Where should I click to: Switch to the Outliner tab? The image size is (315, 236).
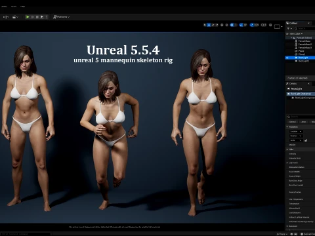pyautogui.click(x=293, y=23)
